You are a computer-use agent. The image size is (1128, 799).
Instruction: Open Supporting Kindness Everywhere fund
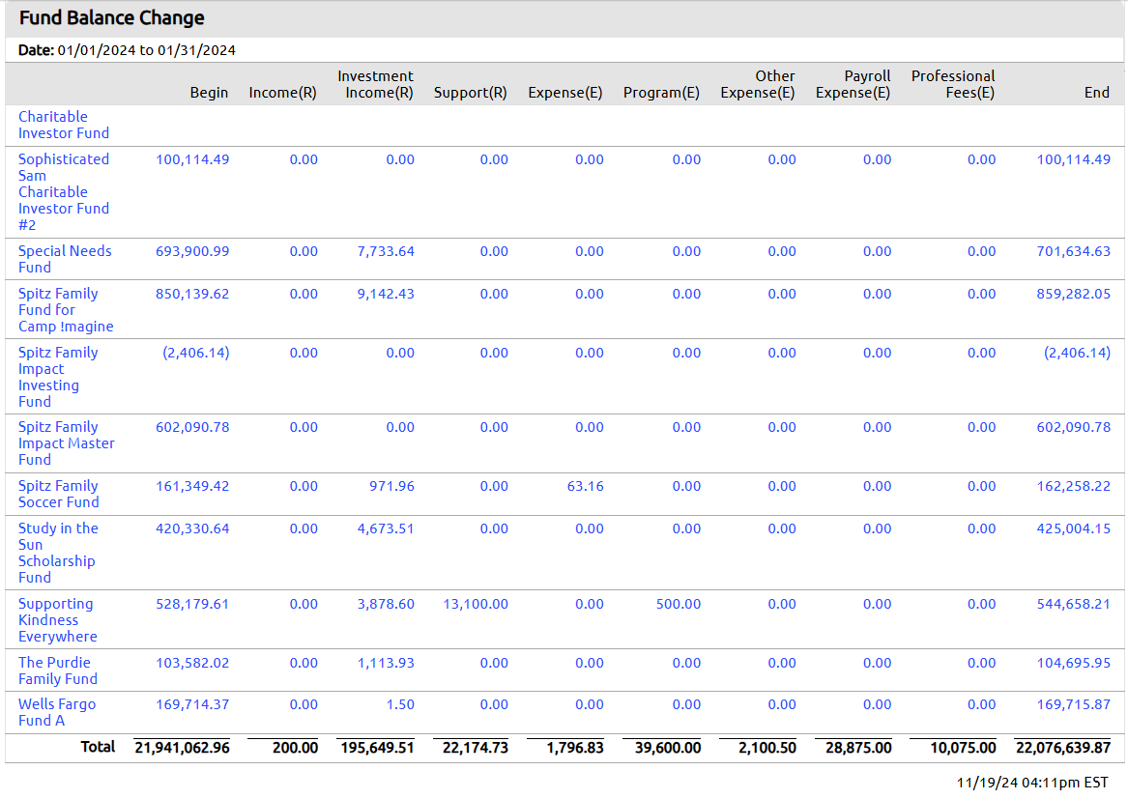click(58, 620)
